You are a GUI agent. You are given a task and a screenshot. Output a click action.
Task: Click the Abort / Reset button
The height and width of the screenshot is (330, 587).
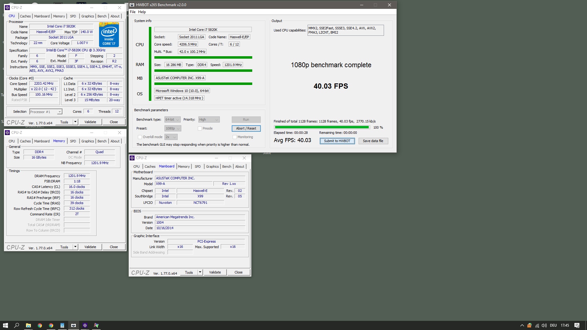246,128
